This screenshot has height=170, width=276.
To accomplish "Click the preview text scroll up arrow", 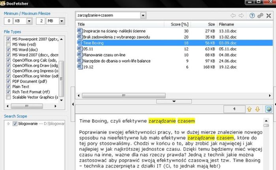I will (266, 121).
